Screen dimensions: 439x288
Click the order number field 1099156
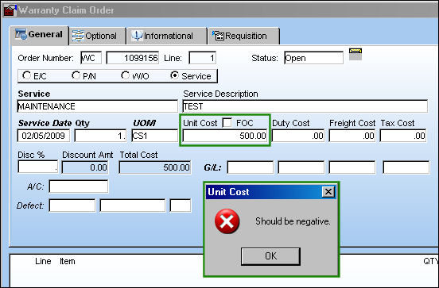133,58
